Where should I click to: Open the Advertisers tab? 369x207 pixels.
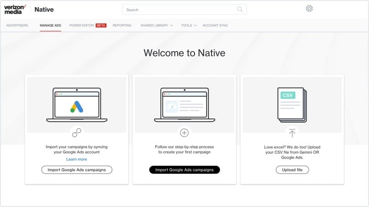(17, 26)
